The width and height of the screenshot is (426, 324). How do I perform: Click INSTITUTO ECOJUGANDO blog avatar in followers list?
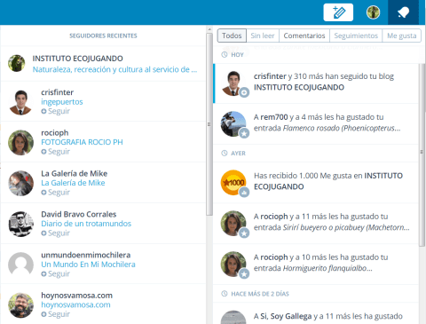tap(17, 63)
